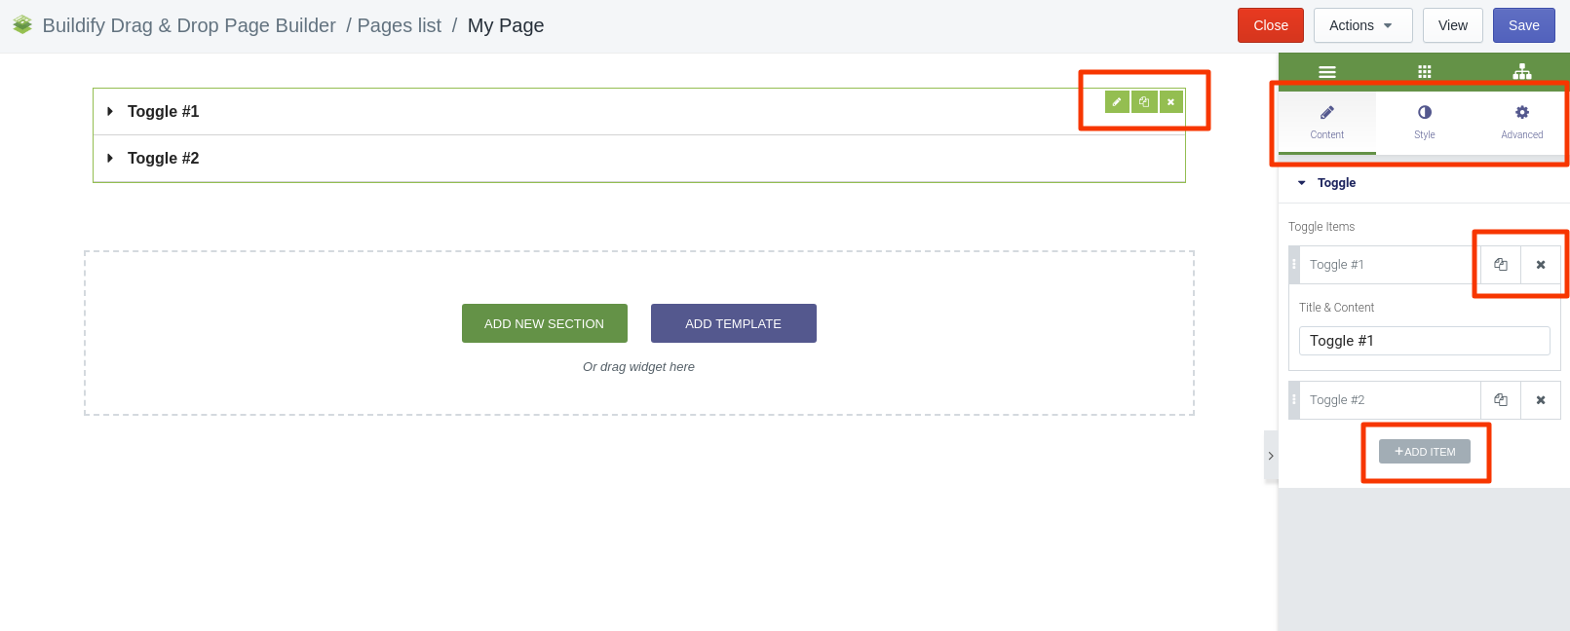The image size is (1570, 631).
Task: Switch to the Advanced tab
Action: pos(1522,122)
